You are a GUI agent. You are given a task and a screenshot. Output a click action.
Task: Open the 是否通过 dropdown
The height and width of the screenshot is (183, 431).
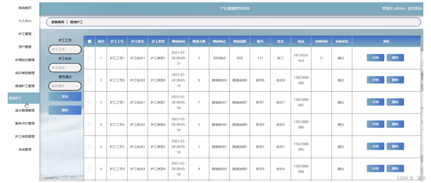(x=65, y=86)
